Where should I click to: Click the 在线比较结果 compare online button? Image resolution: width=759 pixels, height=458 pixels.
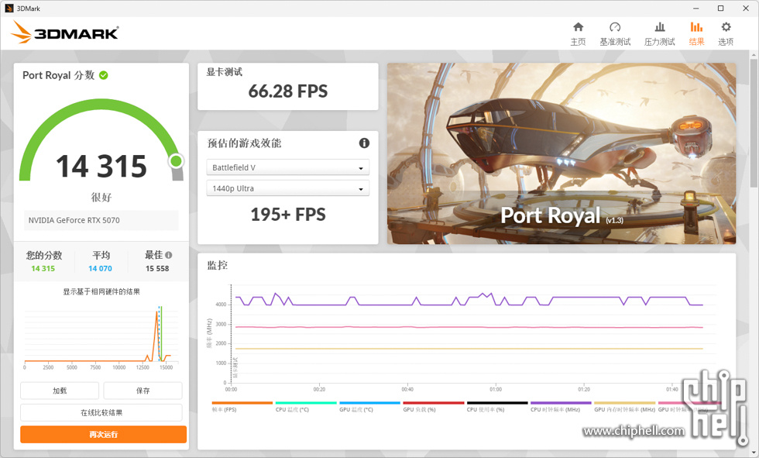click(101, 412)
